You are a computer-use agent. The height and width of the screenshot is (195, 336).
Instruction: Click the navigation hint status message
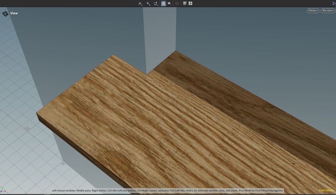pos(167,190)
